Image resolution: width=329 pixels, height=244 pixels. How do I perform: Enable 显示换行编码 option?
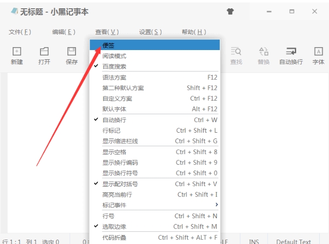(x=155, y=163)
